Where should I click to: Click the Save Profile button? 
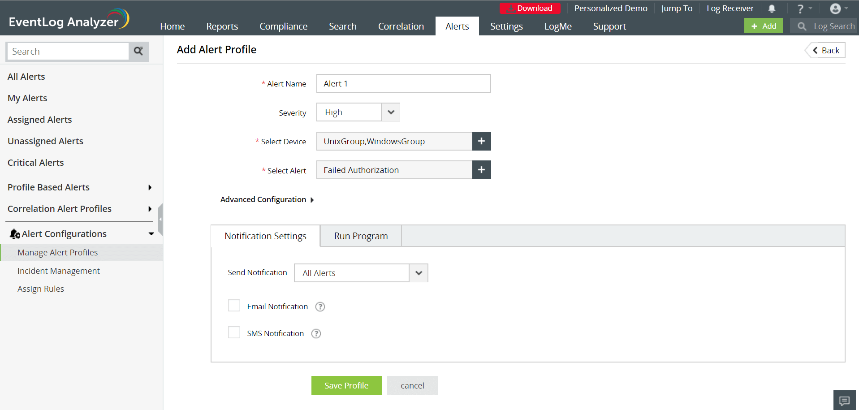click(346, 385)
